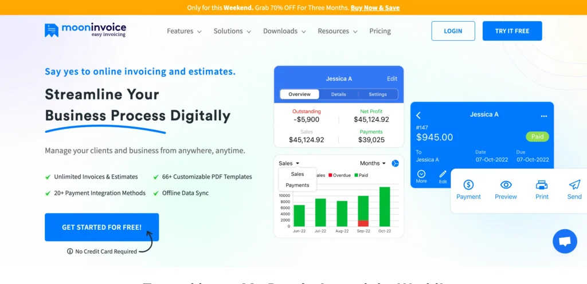
Task: Select Payments in the chart dropdown list
Action: point(298,185)
